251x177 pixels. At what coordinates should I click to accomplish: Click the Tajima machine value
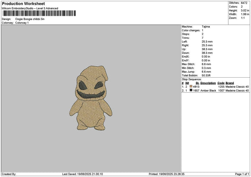[x=206, y=26]
